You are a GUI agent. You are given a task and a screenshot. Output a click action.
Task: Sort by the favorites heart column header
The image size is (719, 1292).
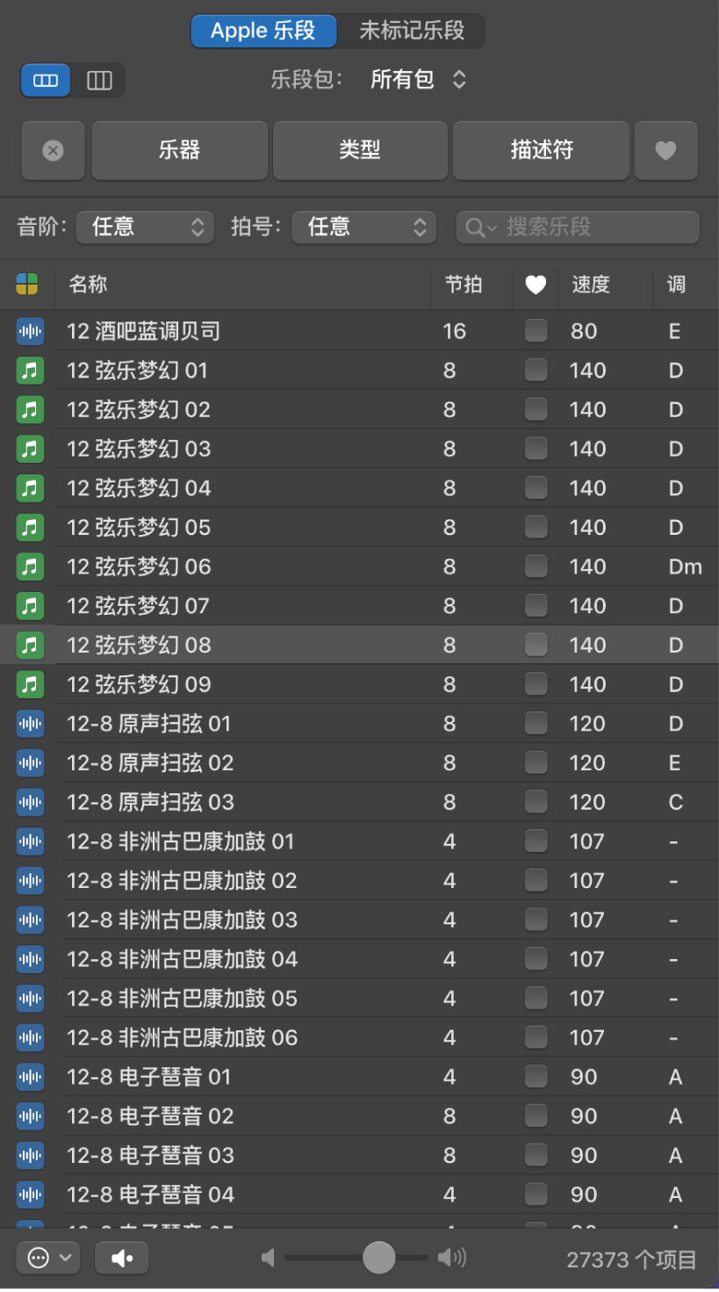[x=536, y=285]
